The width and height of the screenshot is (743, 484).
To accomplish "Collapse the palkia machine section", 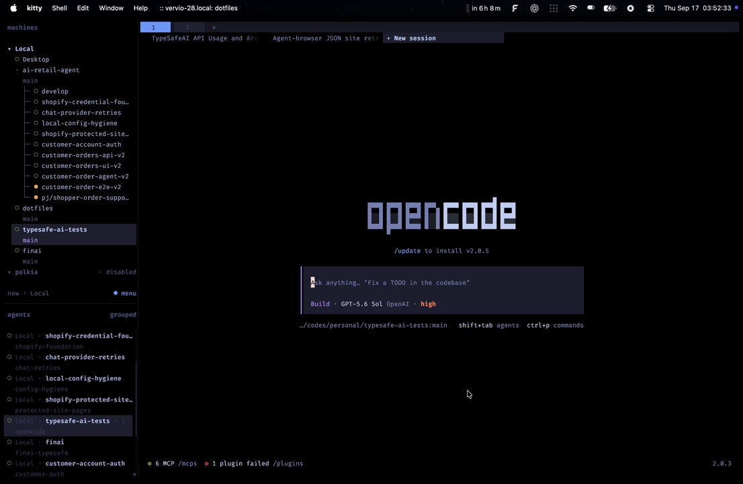I will pos(9,272).
